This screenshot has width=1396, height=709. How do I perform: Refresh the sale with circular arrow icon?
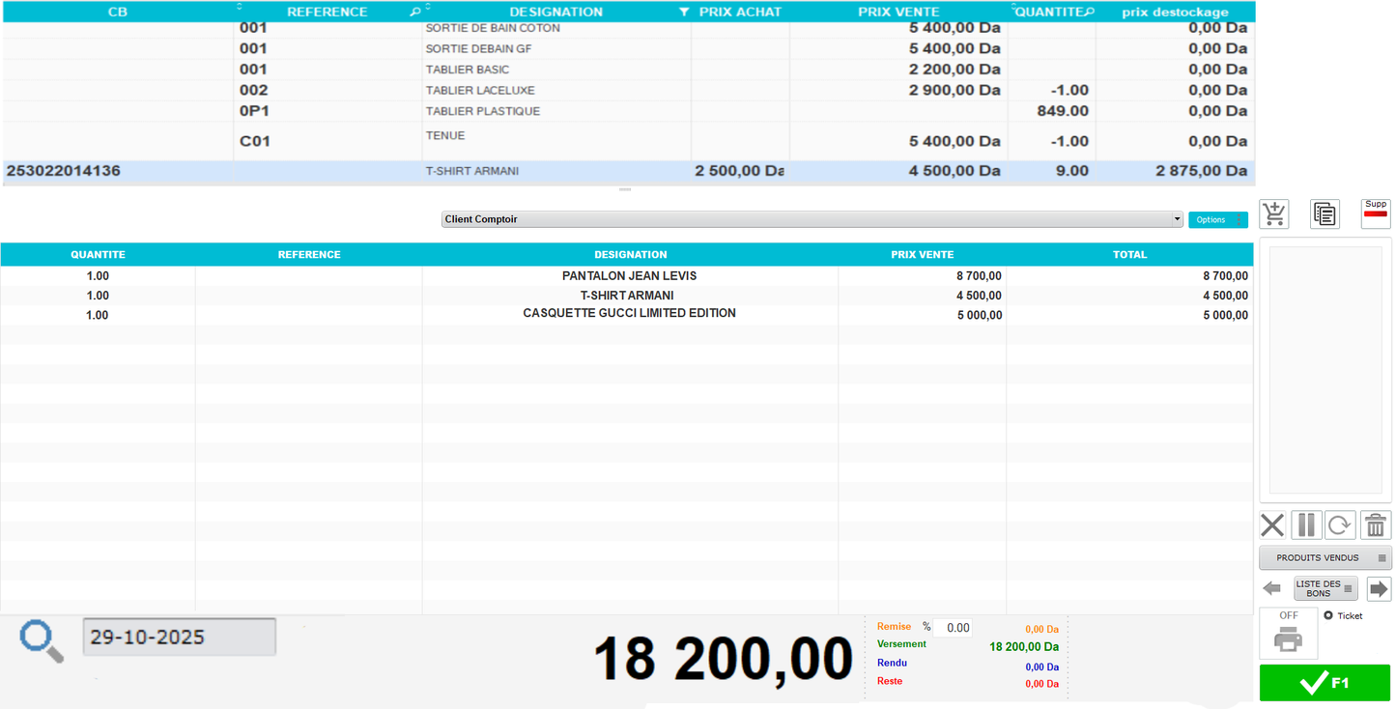pyautogui.click(x=1340, y=525)
